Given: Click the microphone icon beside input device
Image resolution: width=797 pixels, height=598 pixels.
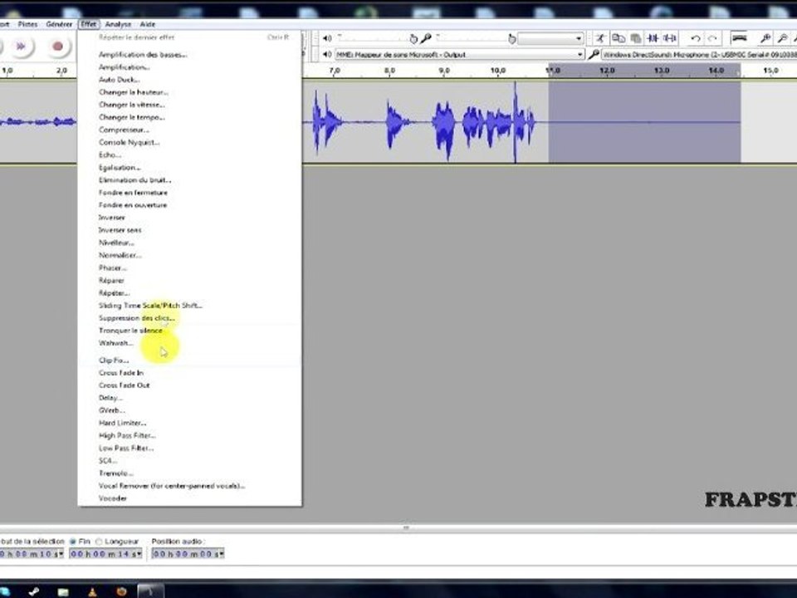Looking at the screenshot, I should coord(593,54).
